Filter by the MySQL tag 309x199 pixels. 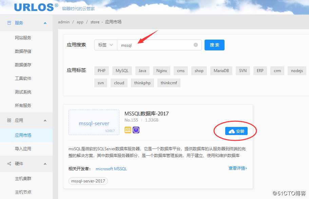coord(122,71)
